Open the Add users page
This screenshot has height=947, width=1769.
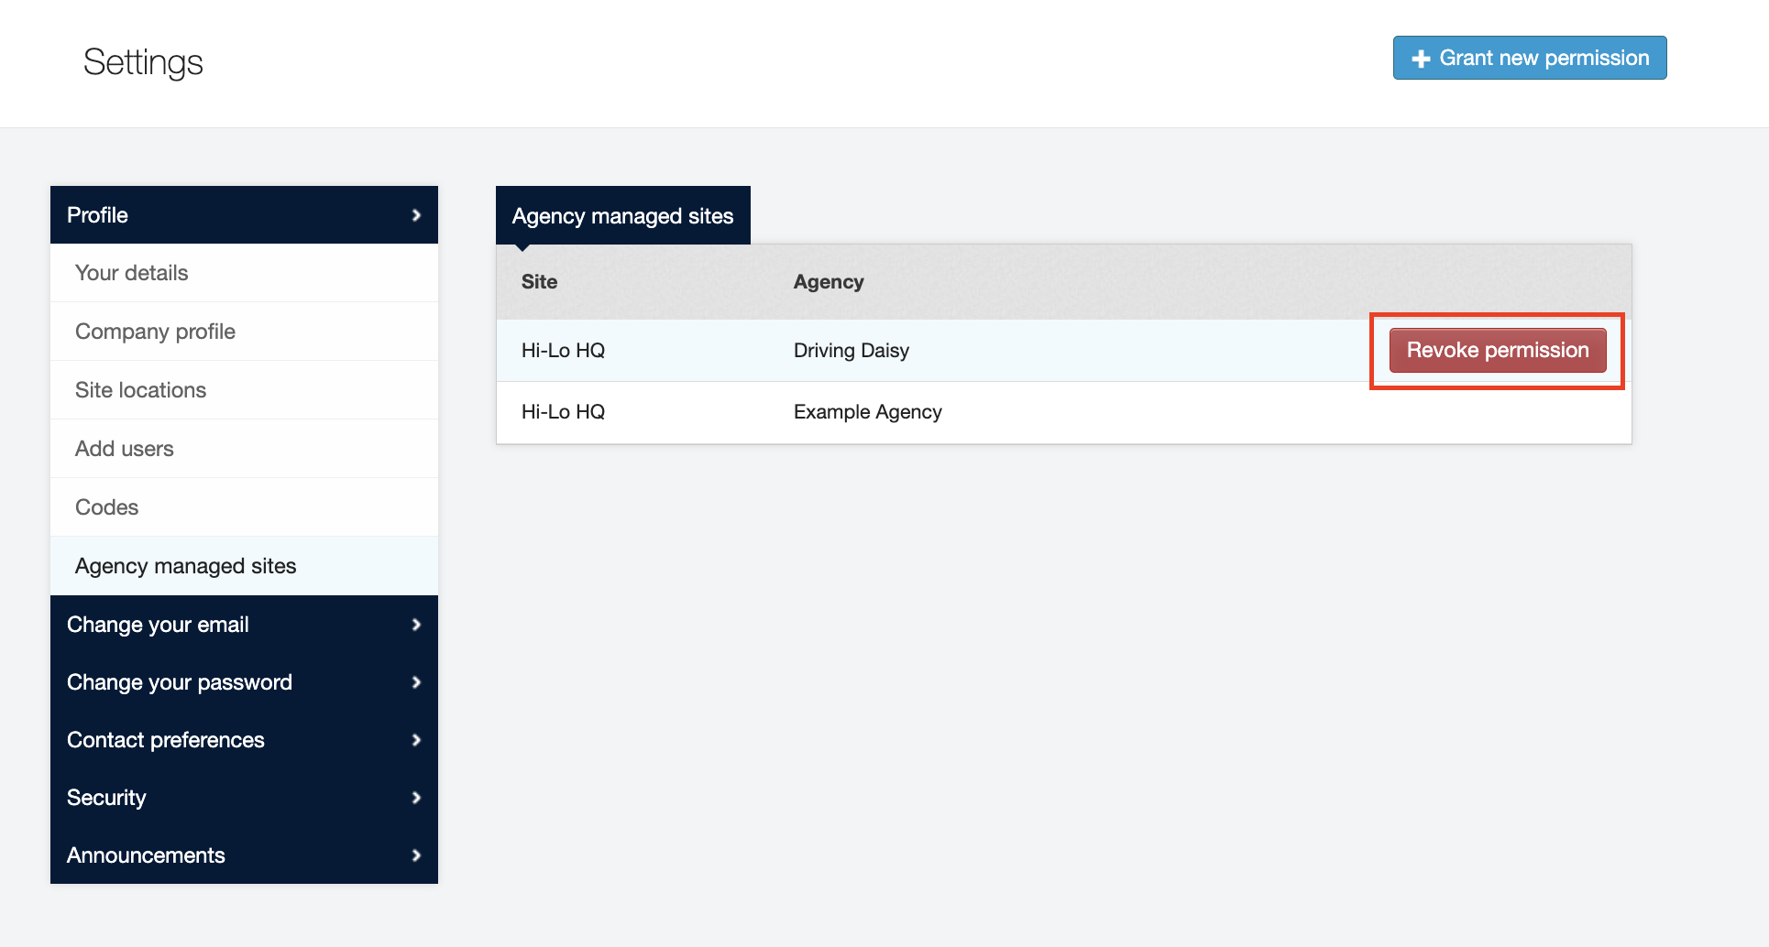[125, 449]
